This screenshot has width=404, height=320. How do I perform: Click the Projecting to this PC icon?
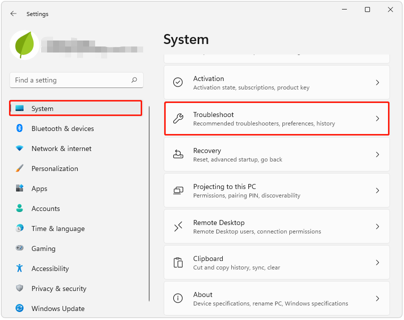coord(178,190)
